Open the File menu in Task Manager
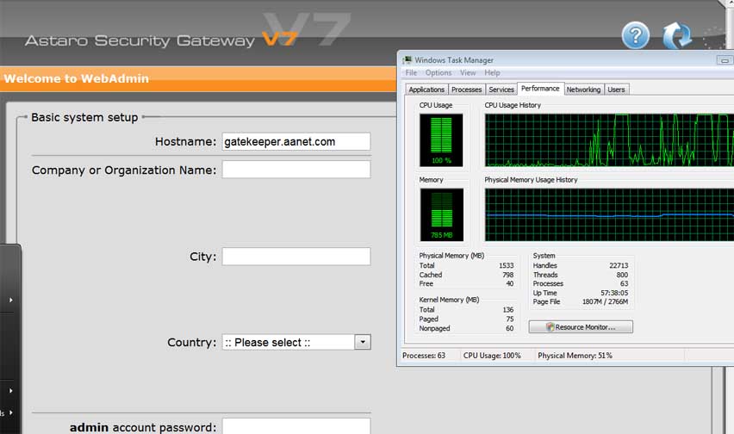 (x=411, y=72)
